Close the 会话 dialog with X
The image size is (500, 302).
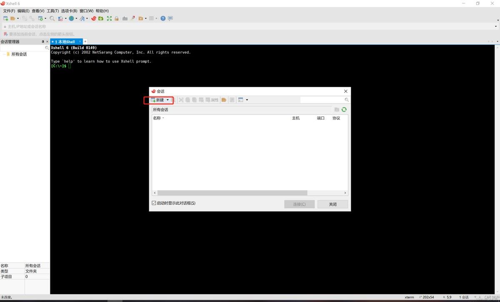(x=345, y=91)
